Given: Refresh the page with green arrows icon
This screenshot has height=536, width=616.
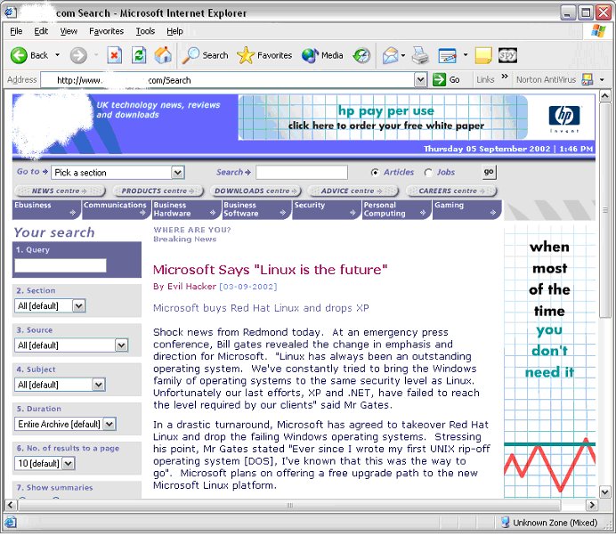Looking at the screenshot, I should pyautogui.click(x=139, y=55).
